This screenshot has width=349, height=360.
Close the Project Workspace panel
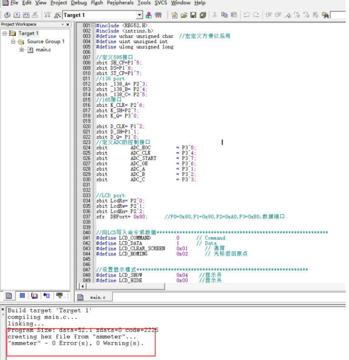click(68, 24)
